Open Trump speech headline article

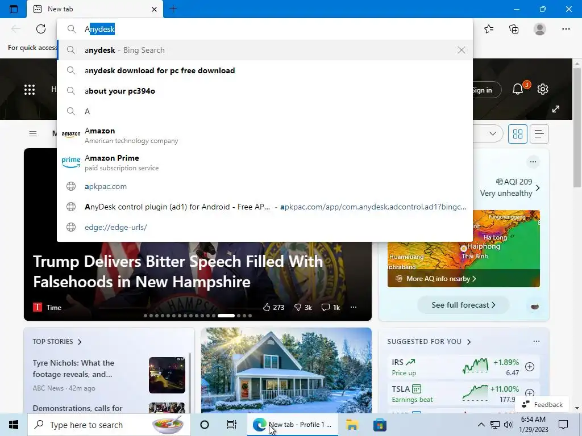coord(178,272)
